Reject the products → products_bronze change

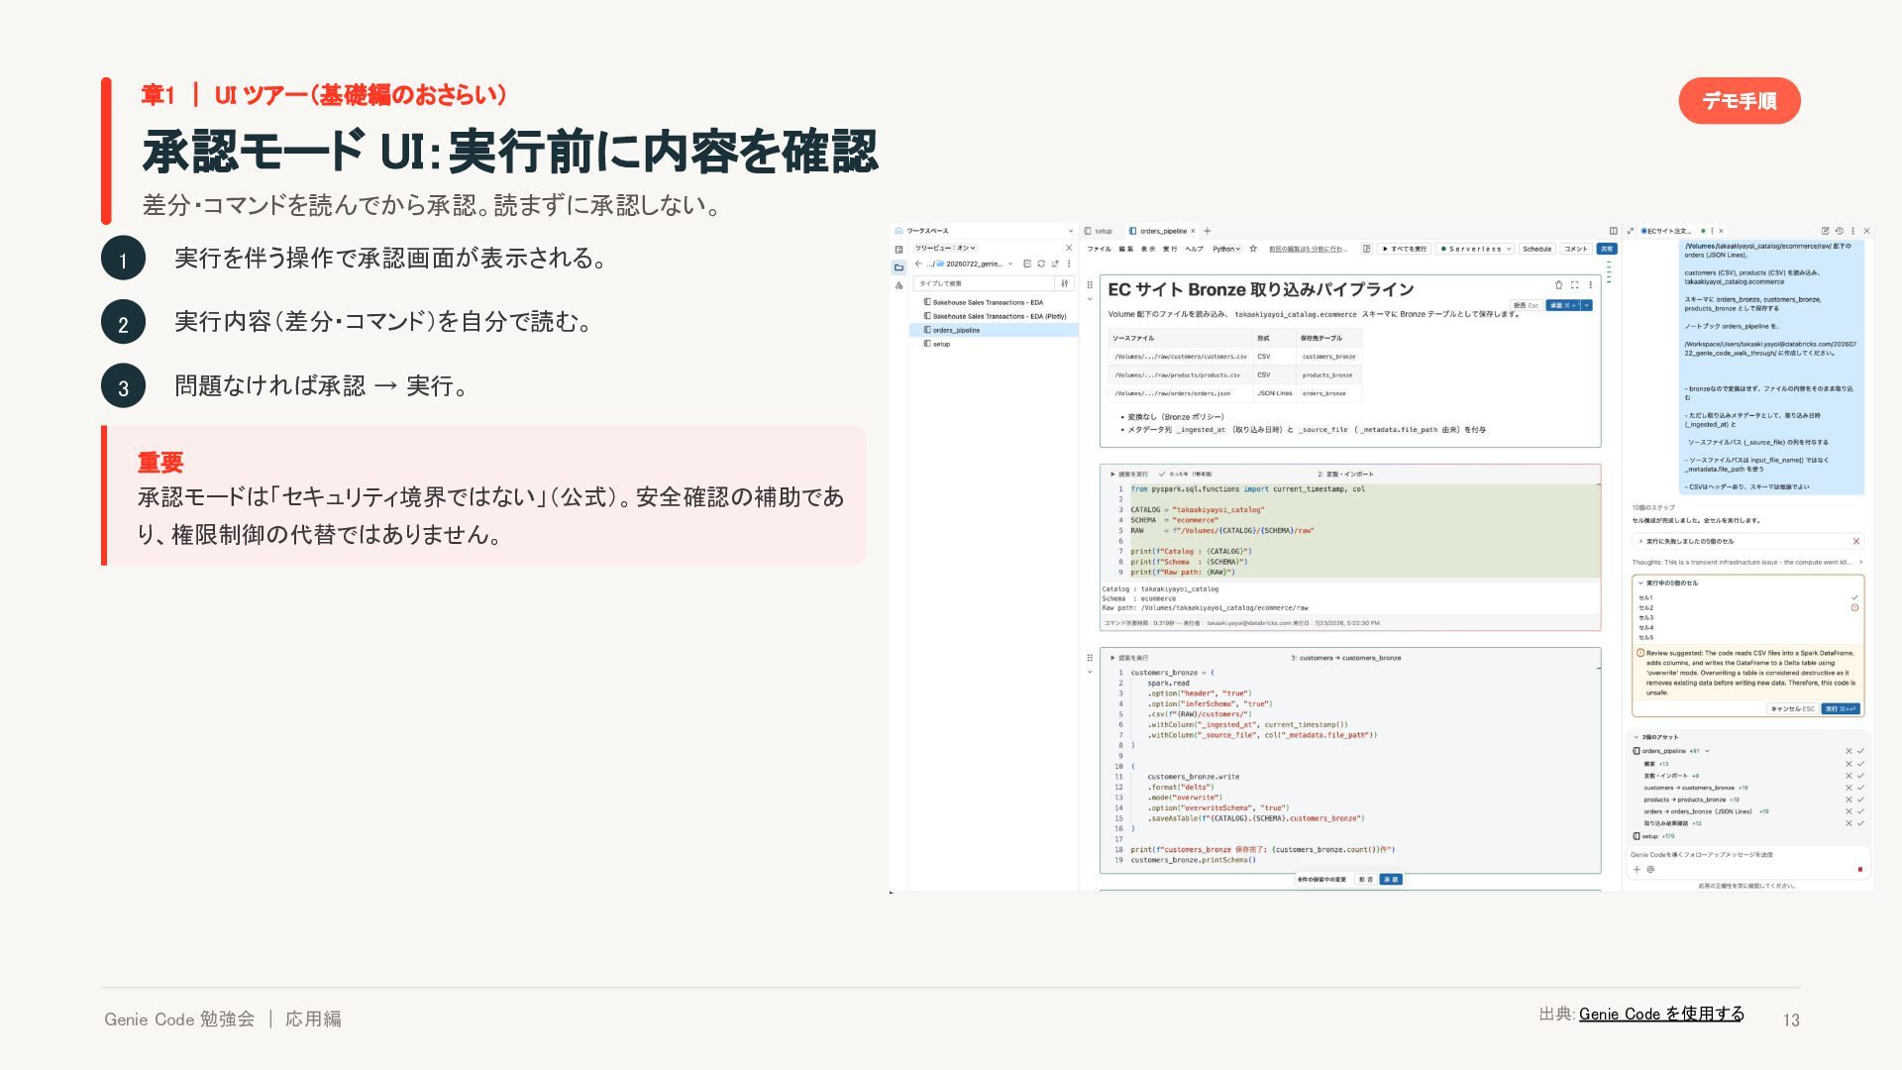point(1849,800)
